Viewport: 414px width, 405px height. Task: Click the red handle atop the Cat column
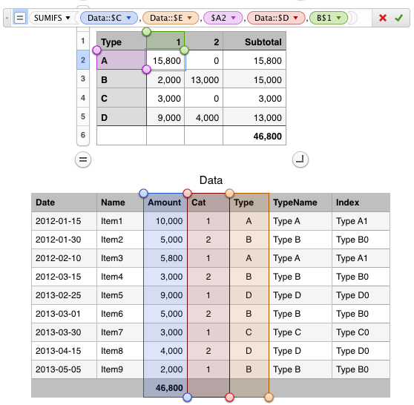pos(187,193)
